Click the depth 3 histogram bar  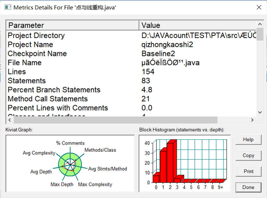(x=177, y=180)
